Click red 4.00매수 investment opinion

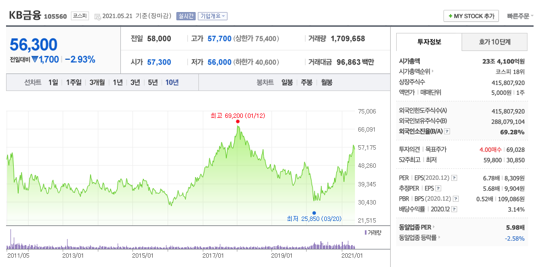[490, 150]
